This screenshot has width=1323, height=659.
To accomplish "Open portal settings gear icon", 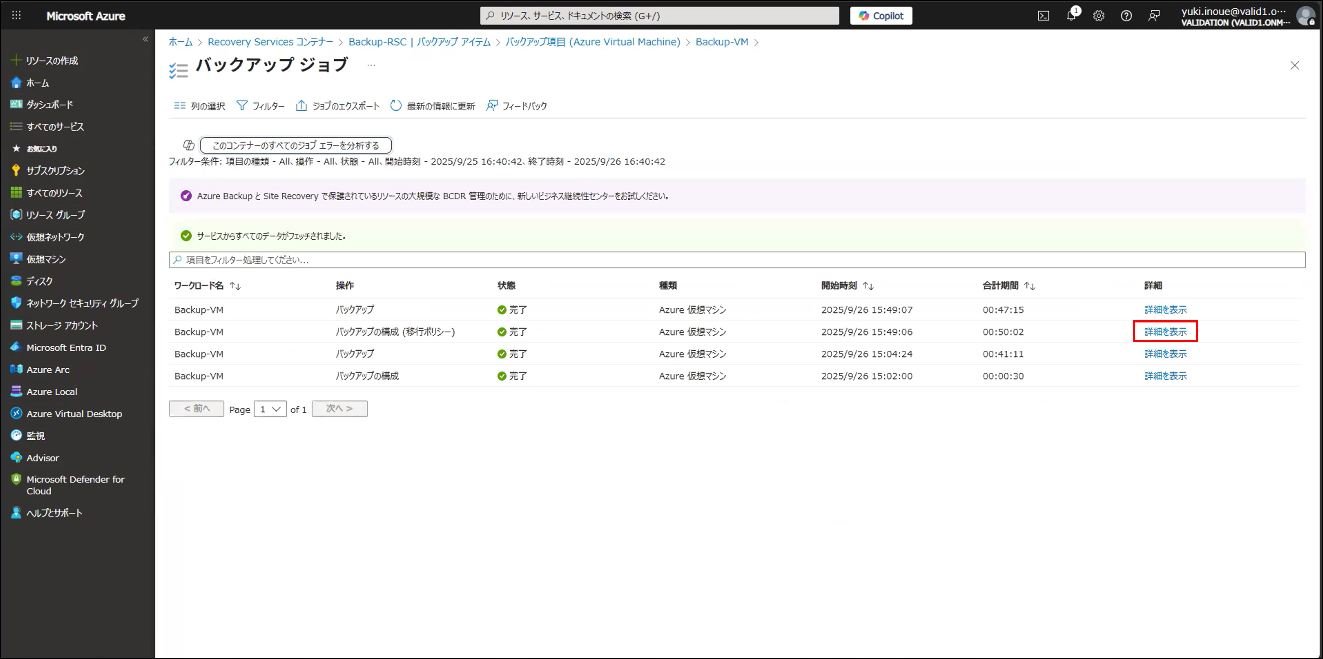I will pos(1098,16).
